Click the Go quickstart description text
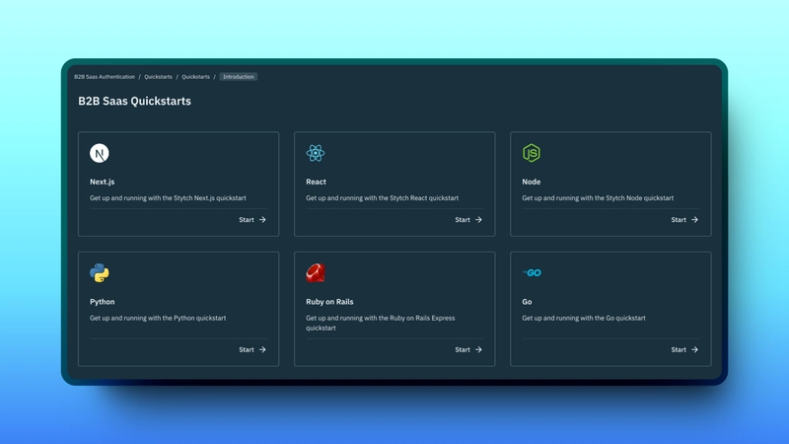The width and height of the screenshot is (789, 444). [x=584, y=318]
